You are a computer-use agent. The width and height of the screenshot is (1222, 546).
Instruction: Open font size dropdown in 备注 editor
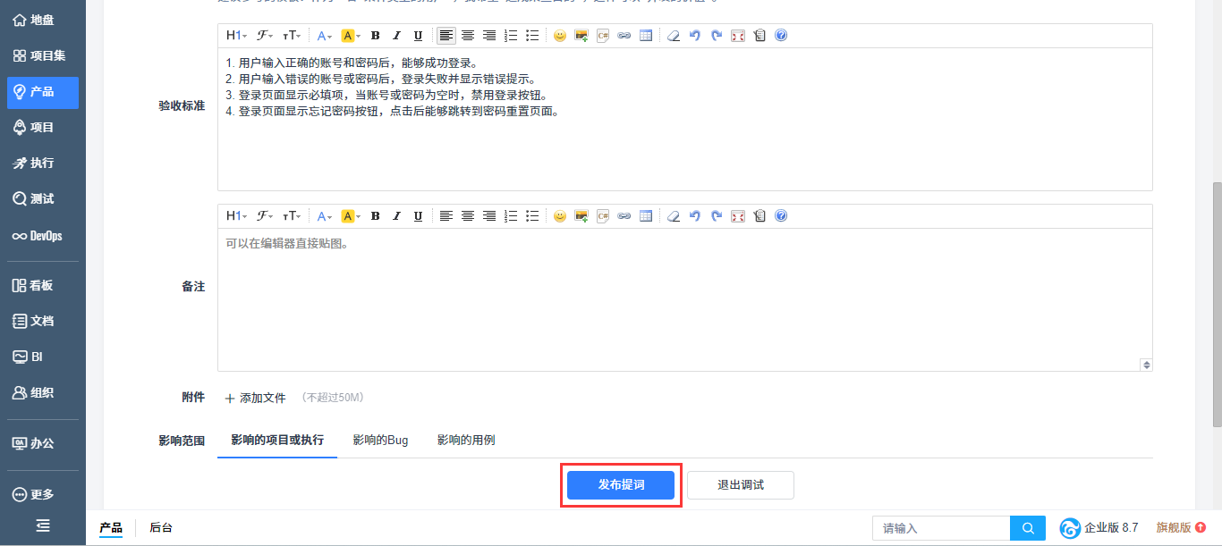[x=292, y=216]
